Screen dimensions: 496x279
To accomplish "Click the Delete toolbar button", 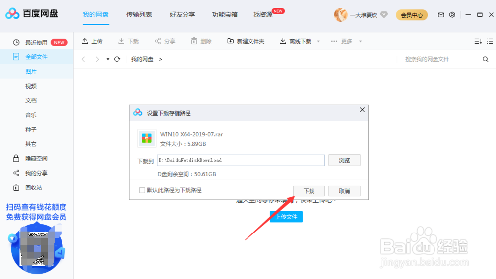I will (x=201, y=41).
